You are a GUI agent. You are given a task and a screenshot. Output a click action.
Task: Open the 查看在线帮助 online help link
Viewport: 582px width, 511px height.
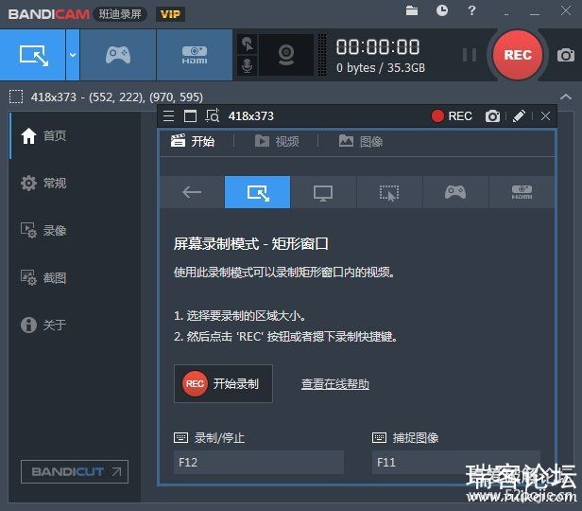[335, 384]
